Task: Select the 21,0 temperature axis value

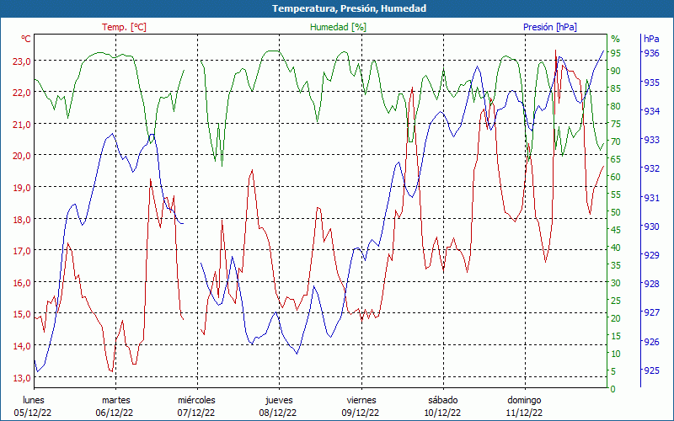Action: click(x=22, y=125)
